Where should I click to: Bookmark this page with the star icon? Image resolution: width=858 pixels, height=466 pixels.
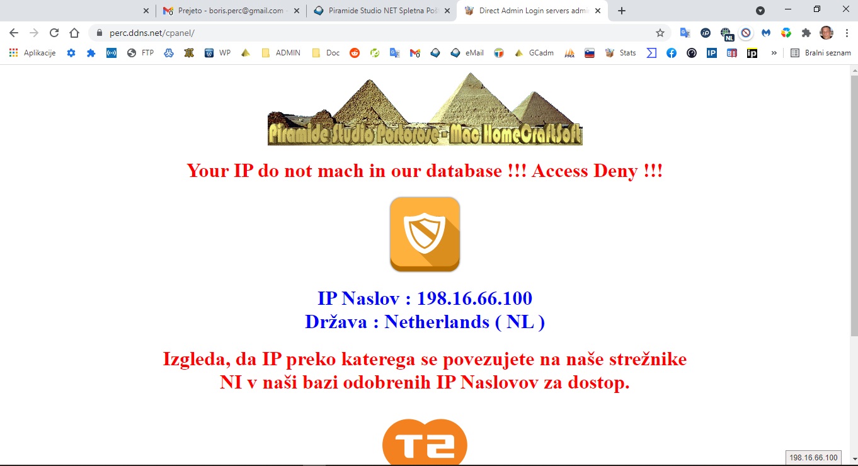(660, 33)
